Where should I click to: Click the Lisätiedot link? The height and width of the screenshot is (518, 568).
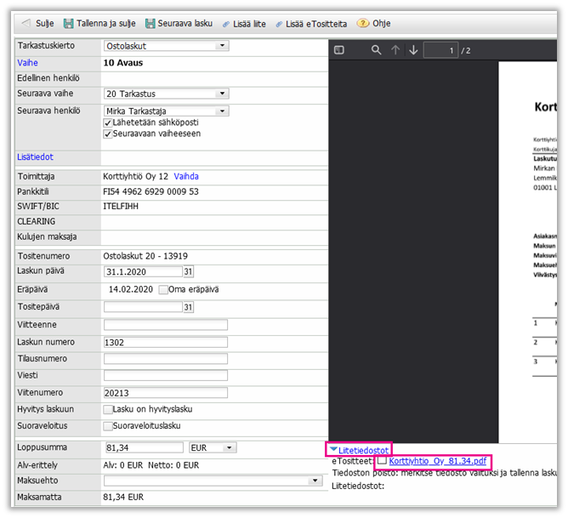[35, 157]
